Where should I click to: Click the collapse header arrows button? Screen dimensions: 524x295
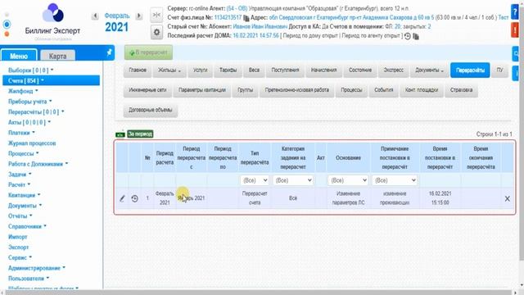point(156,15)
